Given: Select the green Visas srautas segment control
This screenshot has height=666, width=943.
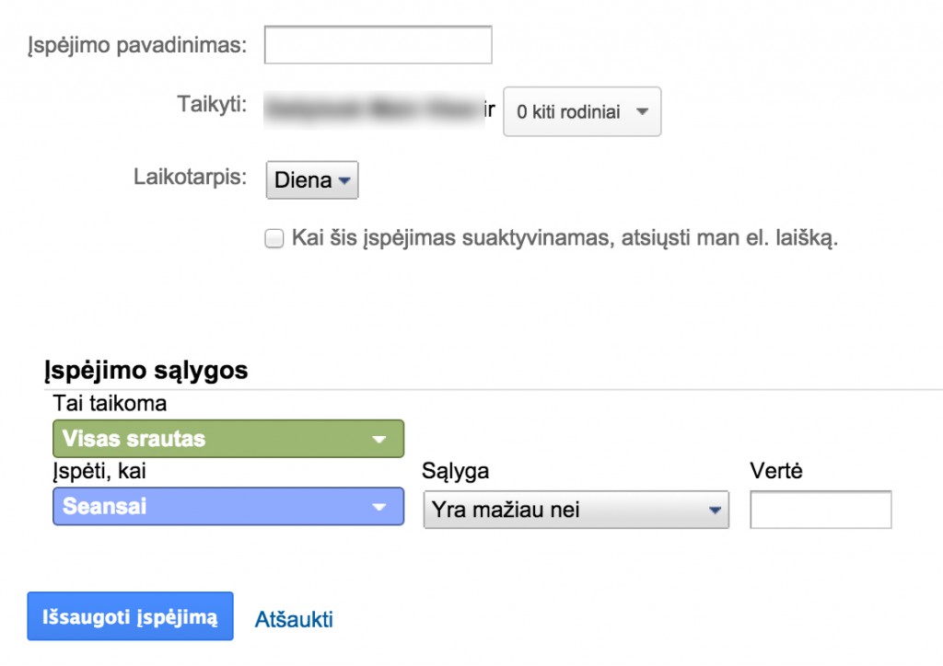Looking at the screenshot, I should click(228, 439).
